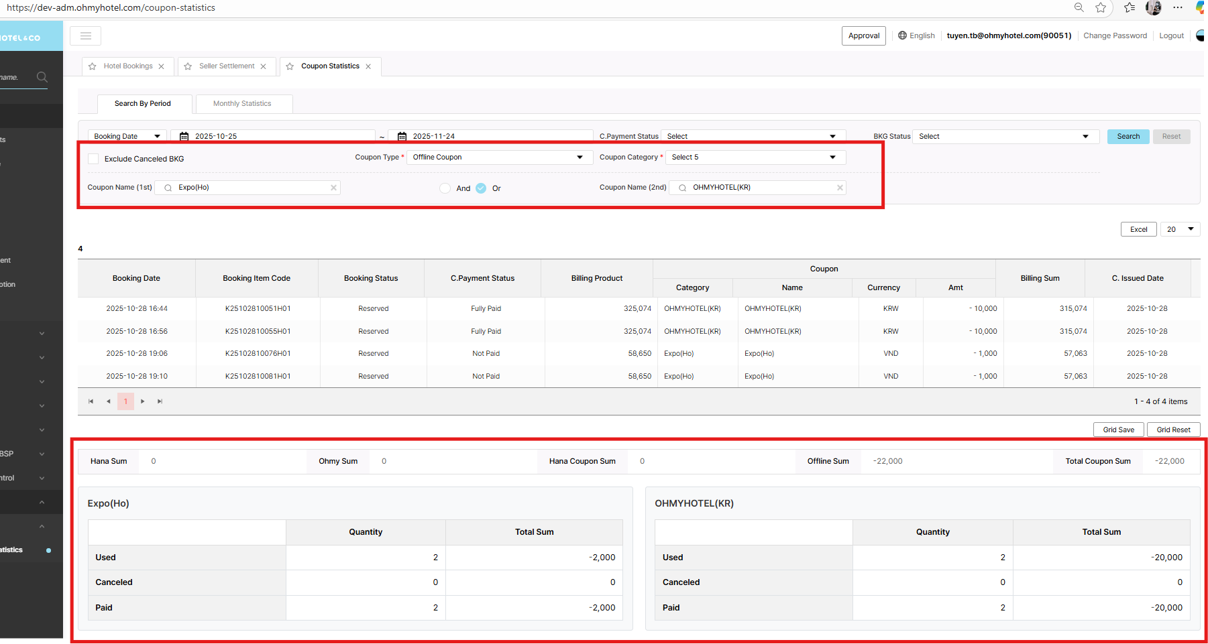Viewport: 1208px width, 644px height.
Task: Clear the Coupon Name (1st) field
Action: 333,188
